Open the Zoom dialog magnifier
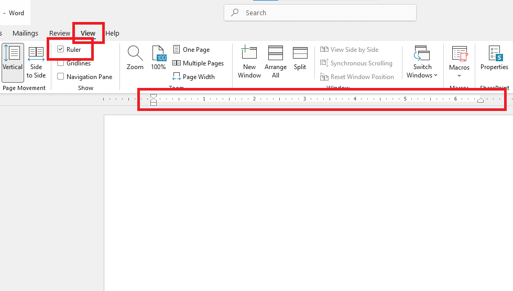This screenshot has width=513, height=291. pyautogui.click(x=135, y=58)
